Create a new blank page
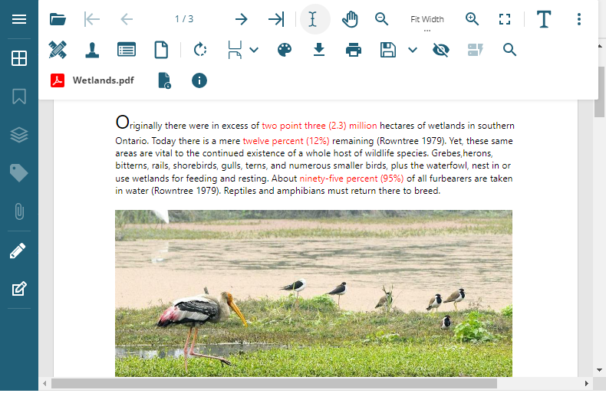Screen dimensions: 606x403 click(161, 50)
